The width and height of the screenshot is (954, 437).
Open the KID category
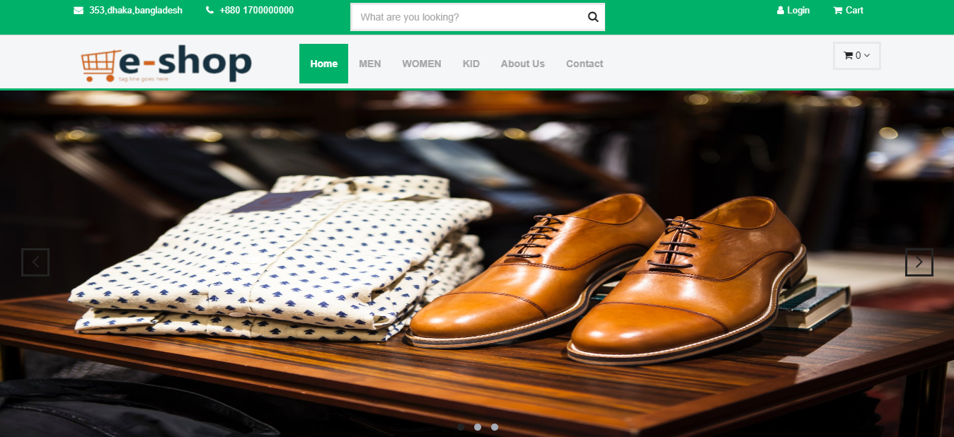click(x=471, y=64)
